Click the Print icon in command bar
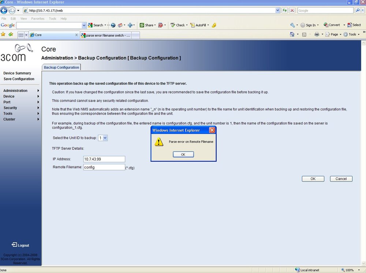366x273 pixels. (x=317, y=34)
